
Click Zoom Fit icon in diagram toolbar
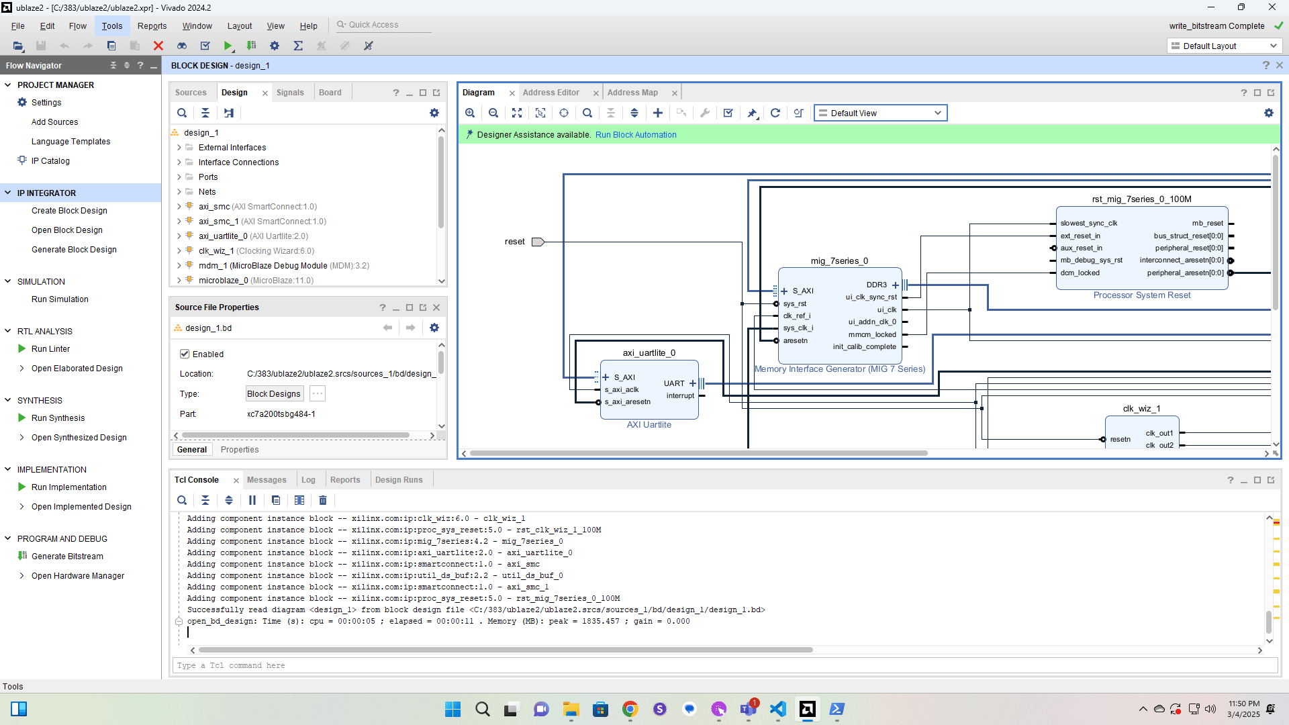point(517,113)
